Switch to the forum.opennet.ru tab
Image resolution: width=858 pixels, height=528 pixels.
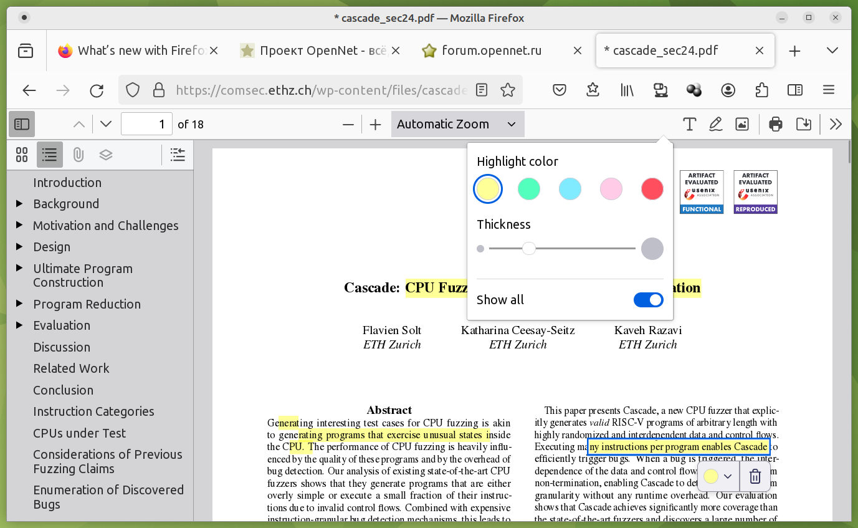pos(492,51)
